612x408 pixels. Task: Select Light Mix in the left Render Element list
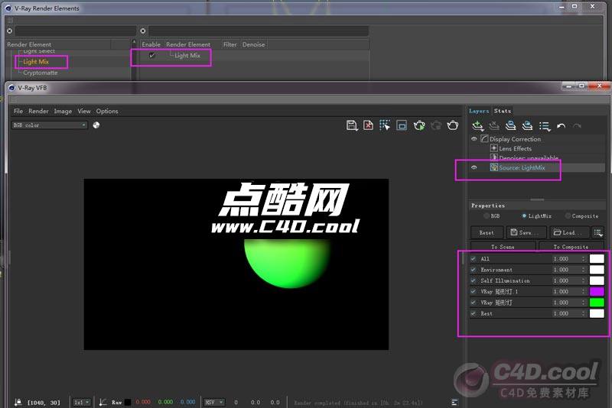point(36,62)
